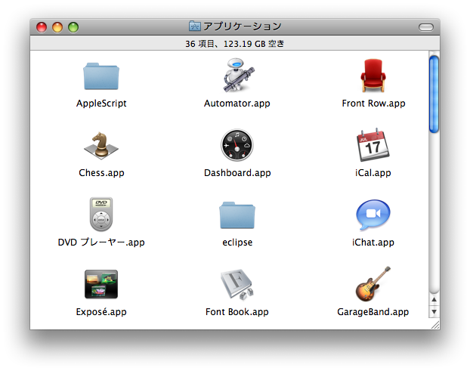This screenshot has height=371, width=470.
Task: Select the iCal calendar icon
Action: tap(373, 145)
